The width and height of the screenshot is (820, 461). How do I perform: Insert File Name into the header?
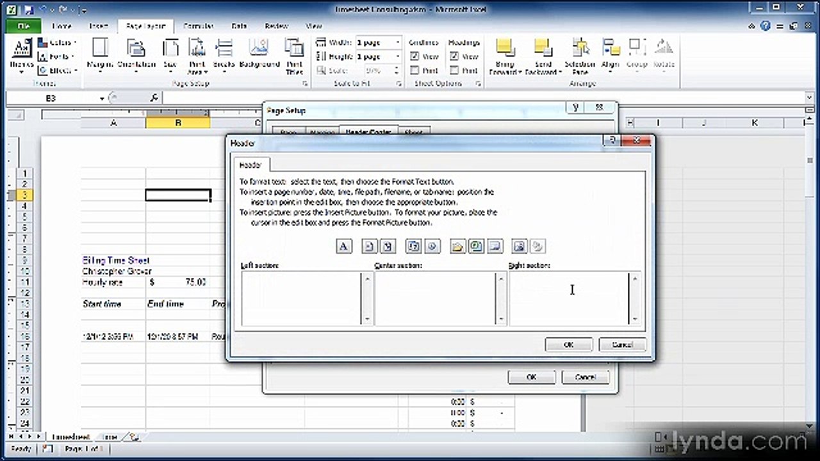[x=475, y=247]
